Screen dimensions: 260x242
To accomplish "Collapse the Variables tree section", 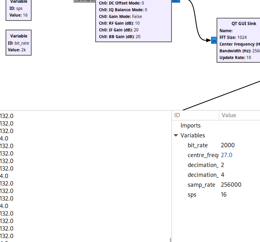I will [x=176, y=135].
